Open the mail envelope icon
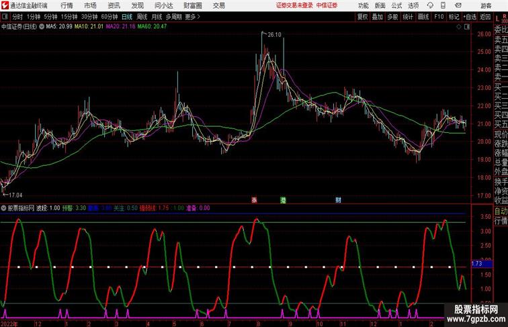 coord(458,5)
